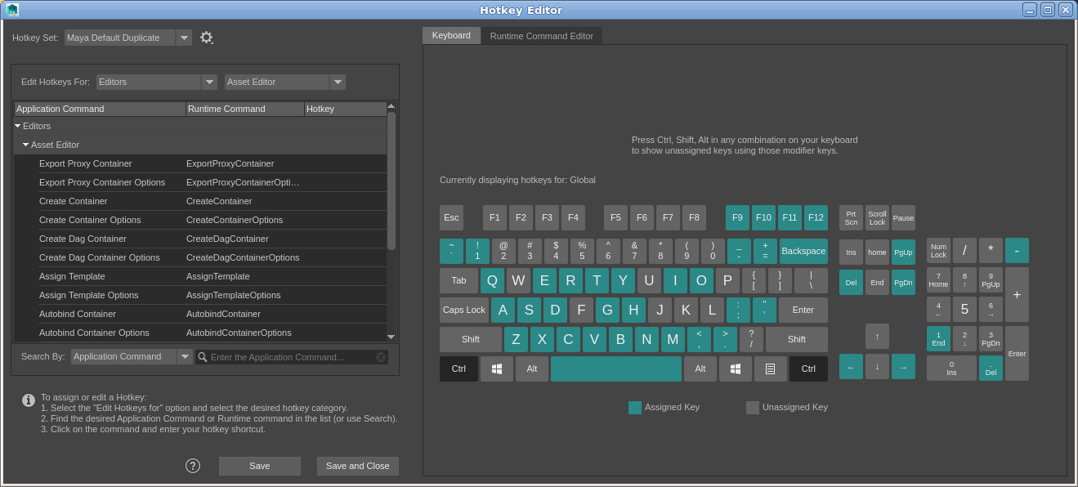Click the main Enter key
The height and width of the screenshot is (487, 1078).
coord(803,310)
